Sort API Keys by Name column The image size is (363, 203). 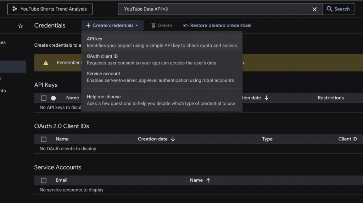(x=72, y=98)
